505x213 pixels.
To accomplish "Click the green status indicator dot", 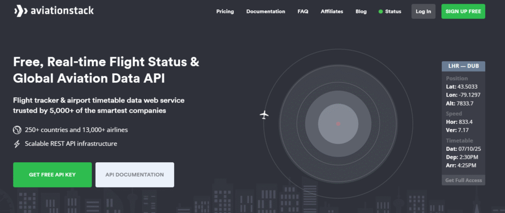I will click(x=381, y=11).
